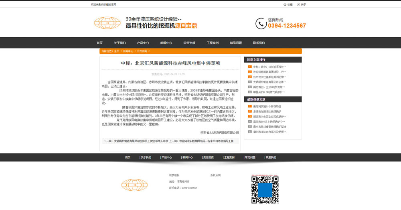Open 新闻中心 in the top navigation bar
401x210 pixels.
[x=166, y=43]
